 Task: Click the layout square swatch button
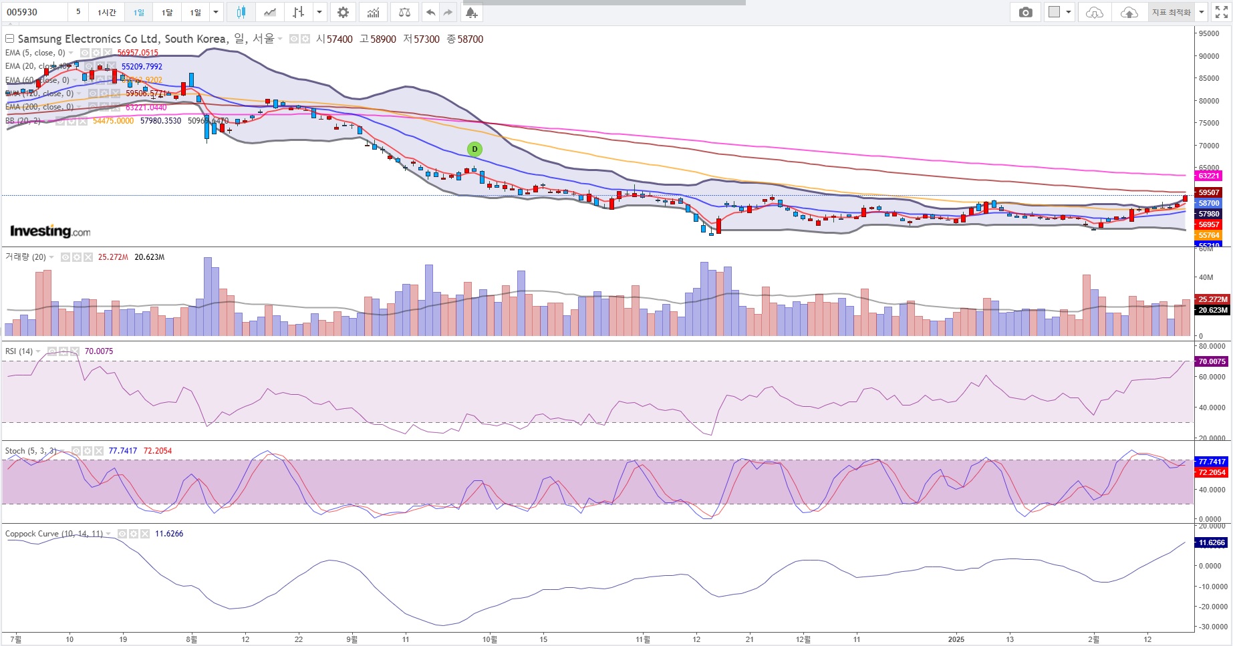(1055, 12)
